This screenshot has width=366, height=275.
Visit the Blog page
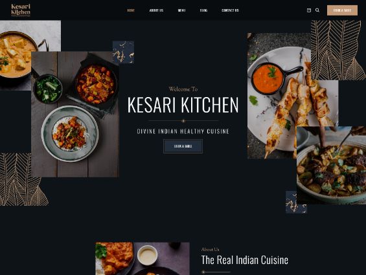203,10
